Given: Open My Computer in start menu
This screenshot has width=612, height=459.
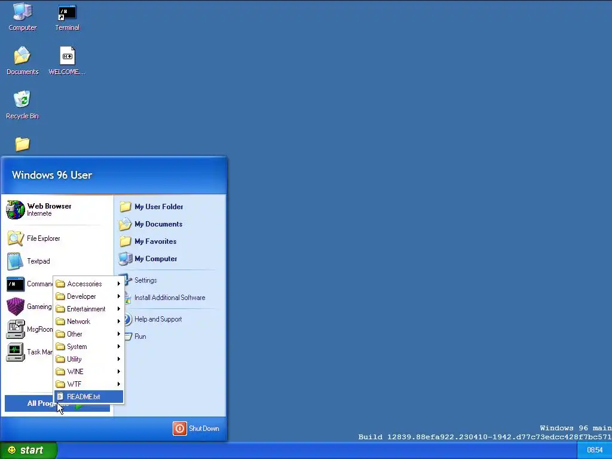Looking at the screenshot, I should click(x=148, y=258).
